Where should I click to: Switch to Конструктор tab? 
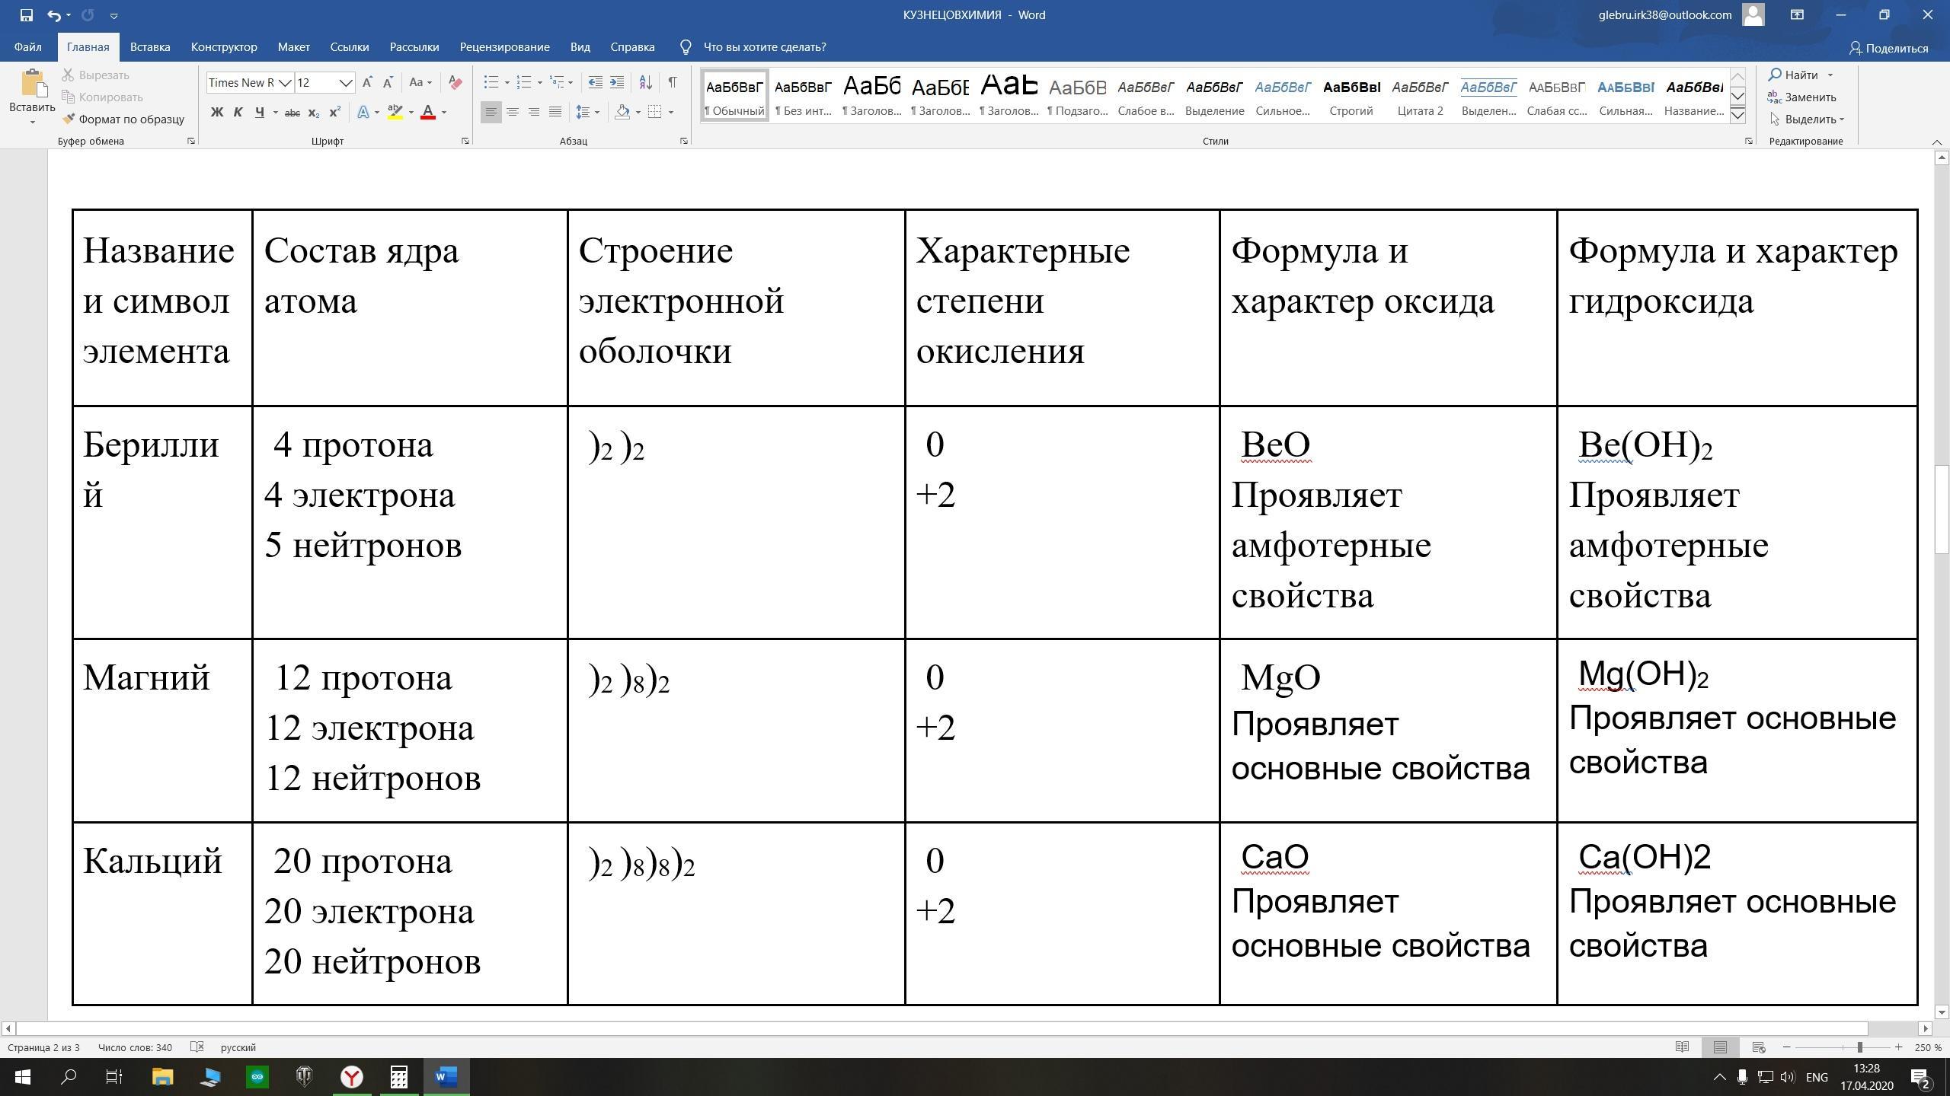click(x=224, y=47)
